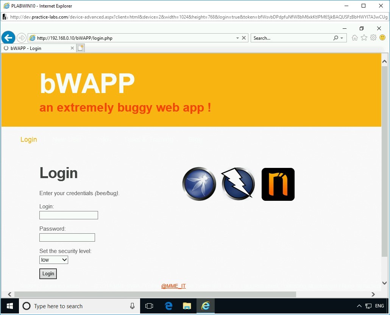The width and height of the screenshot is (390, 315).
Task: Follow the @MME_IT link
Action: pos(173,286)
